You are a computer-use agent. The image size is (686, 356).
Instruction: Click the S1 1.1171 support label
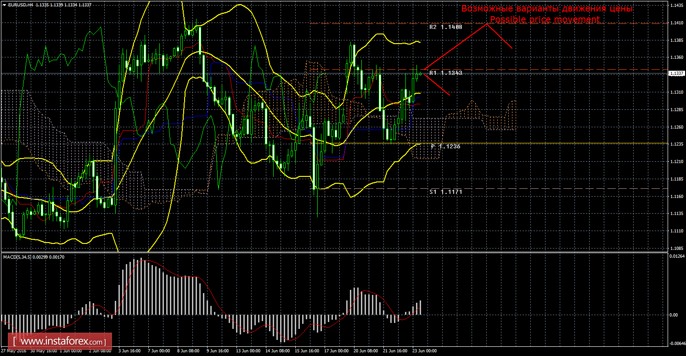point(445,192)
